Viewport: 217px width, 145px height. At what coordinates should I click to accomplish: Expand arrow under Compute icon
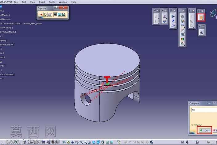pos(203,19)
